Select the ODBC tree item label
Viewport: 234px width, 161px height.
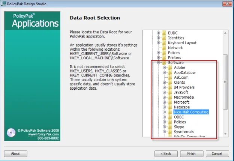click(x=179, y=117)
